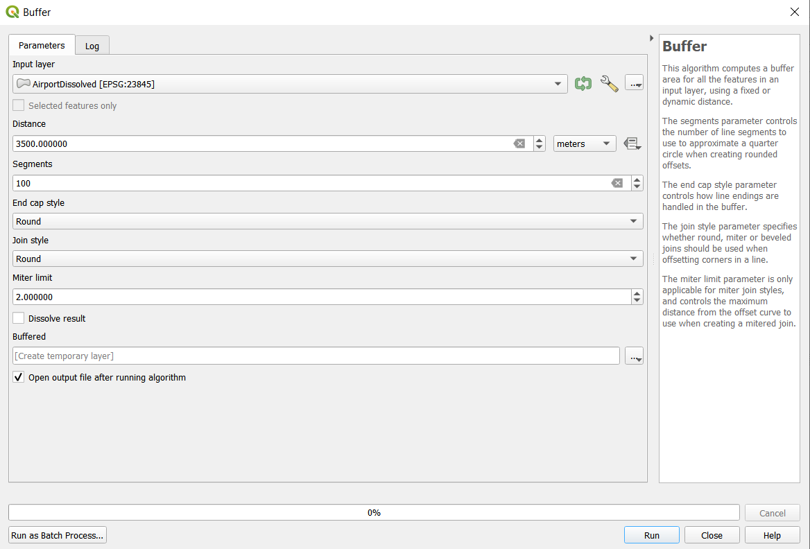Click the Buffered output browse button
The height and width of the screenshot is (549, 810).
[x=634, y=356]
